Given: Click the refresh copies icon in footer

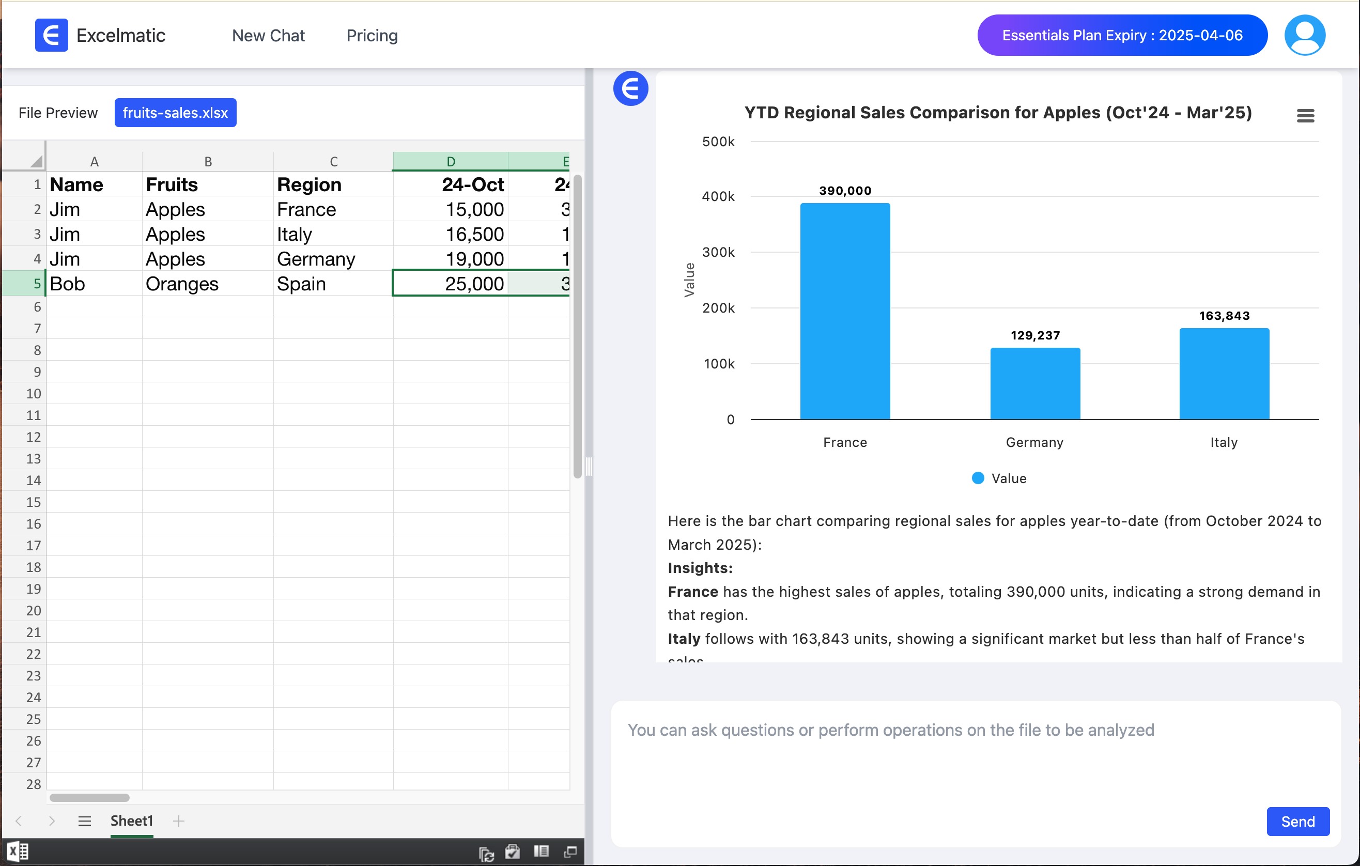Looking at the screenshot, I should tap(486, 854).
